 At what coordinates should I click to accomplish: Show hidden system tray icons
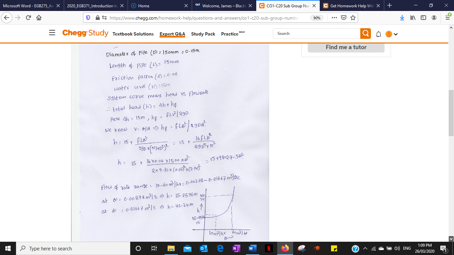pyautogui.click(x=364, y=248)
